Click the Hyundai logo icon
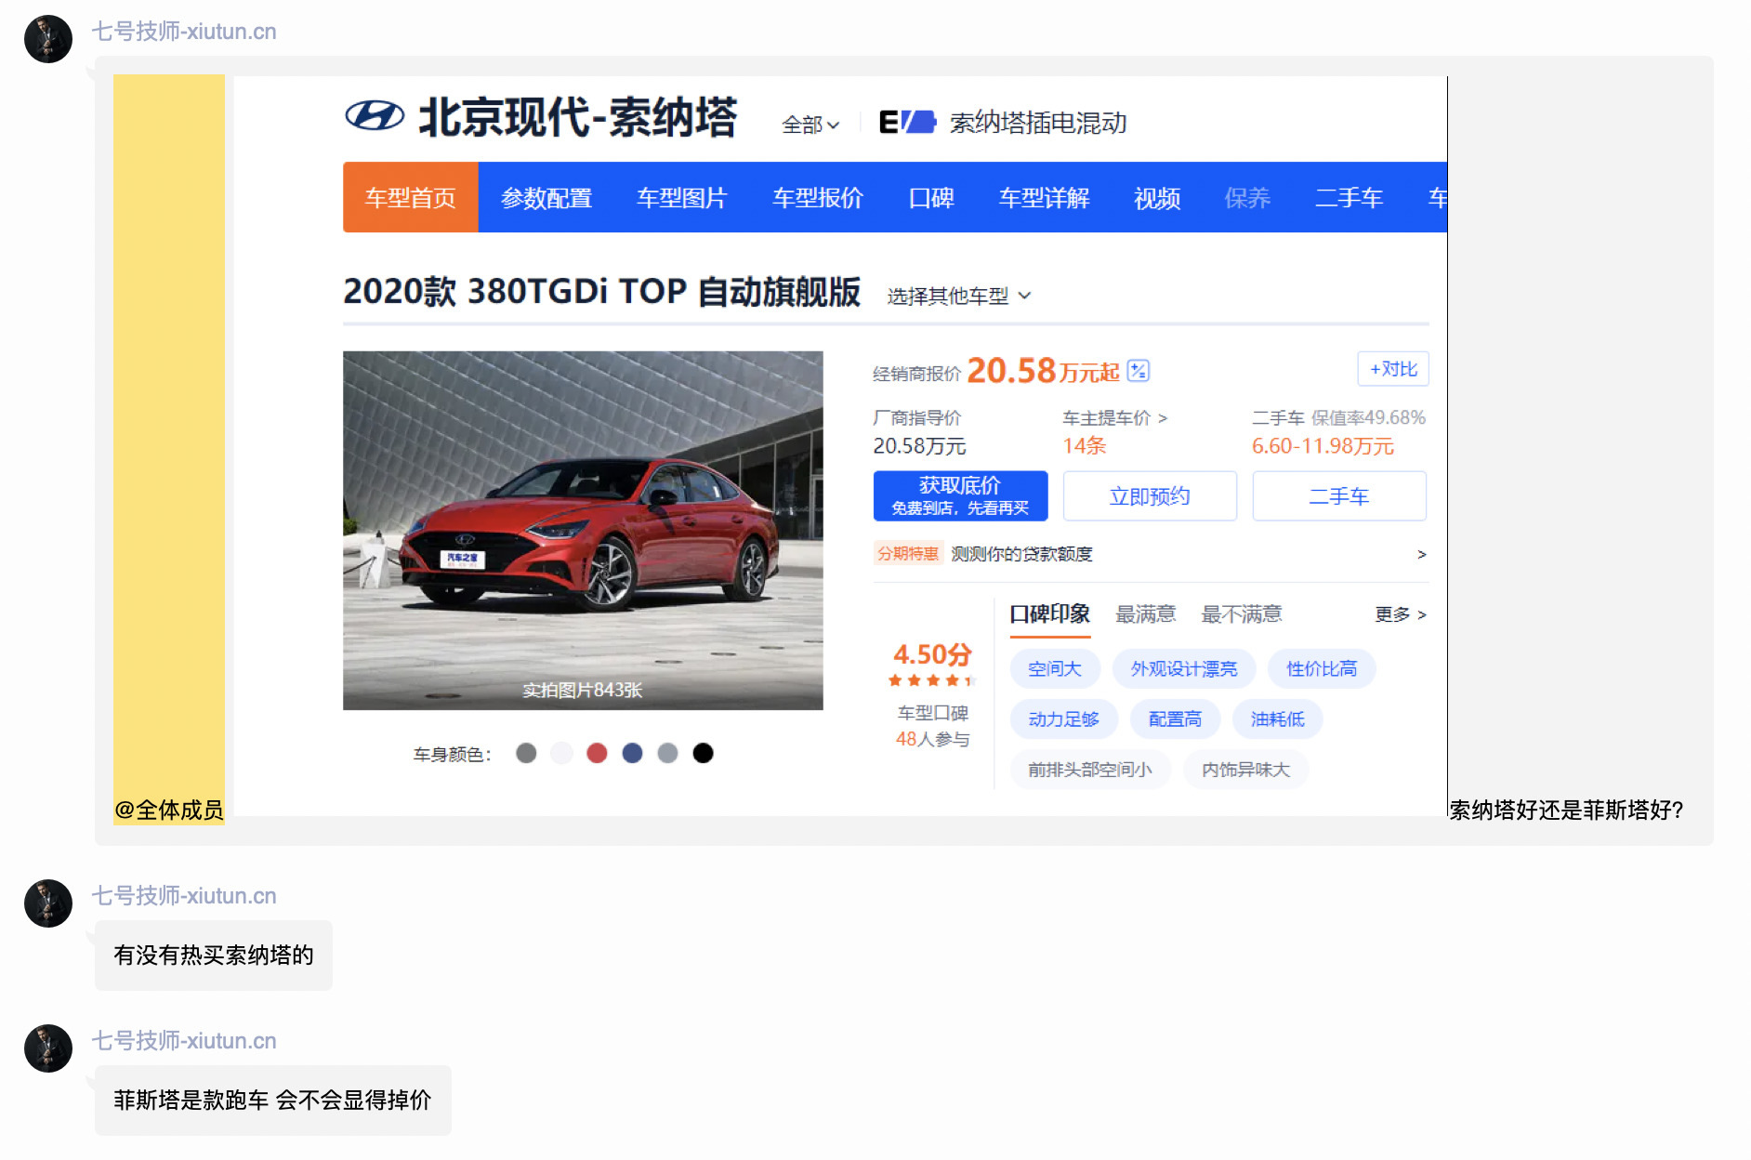The width and height of the screenshot is (1751, 1160). click(375, 117)
